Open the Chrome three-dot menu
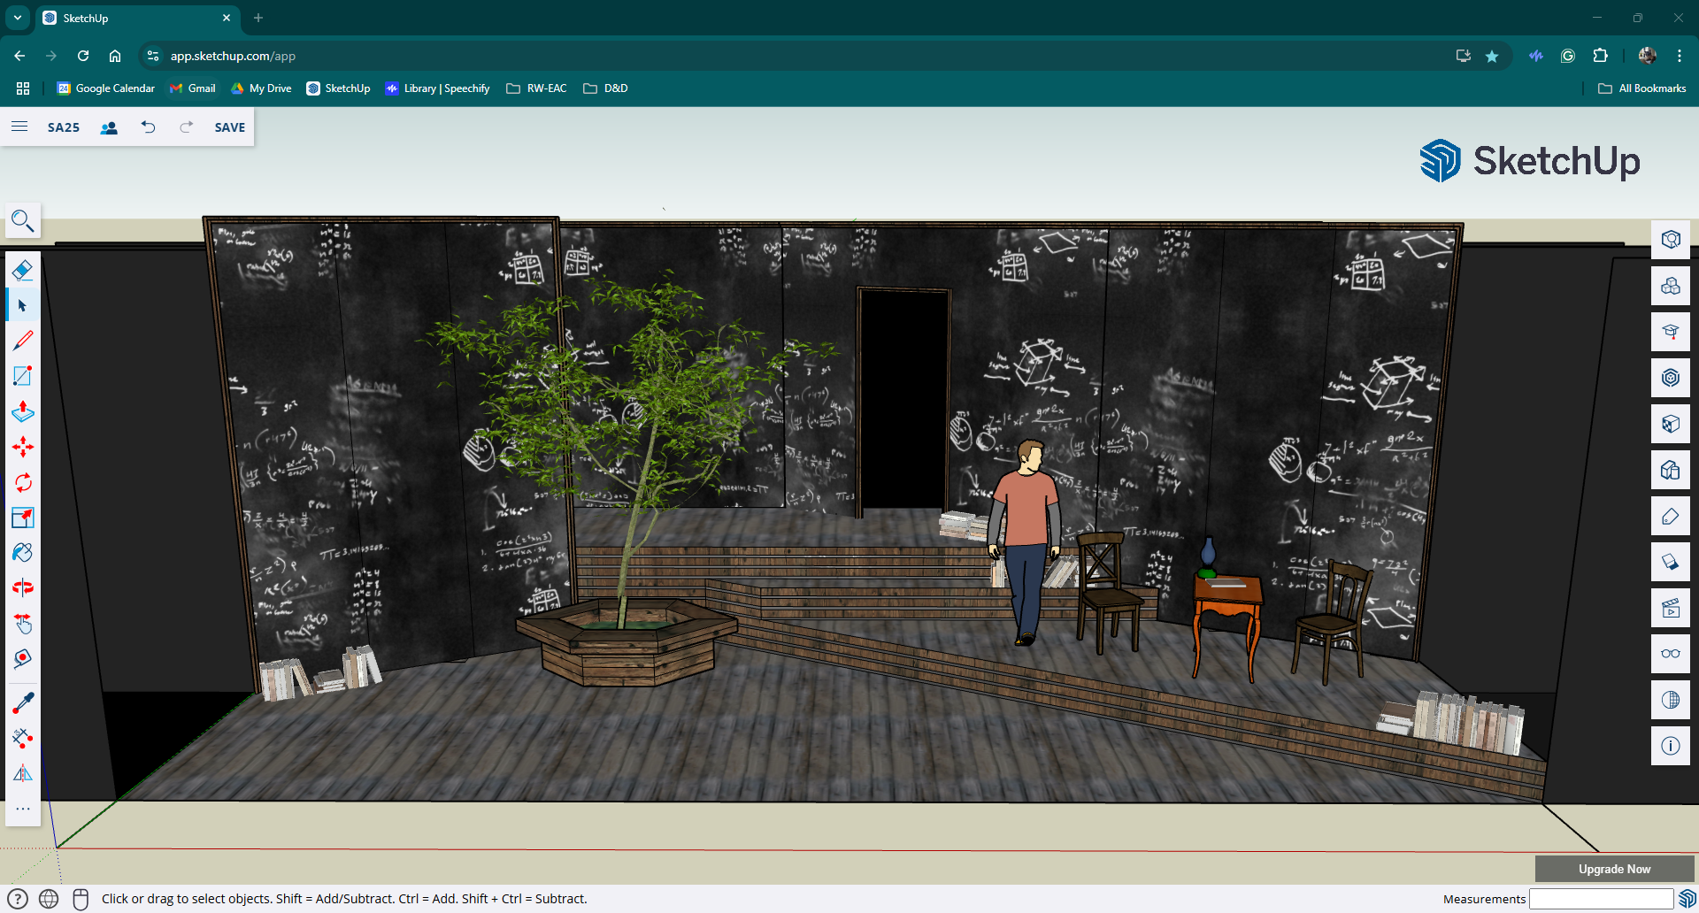Screen dimensions: 1699x913 click(1679, 56)
